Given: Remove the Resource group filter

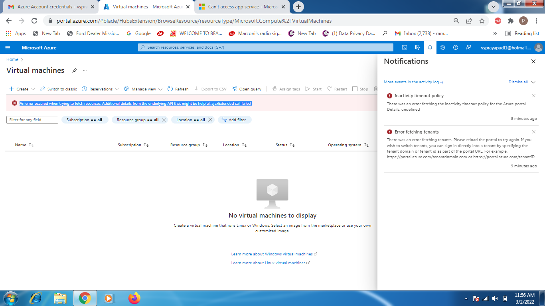Looking at the screenshot, I should click(x=164, y=120).
